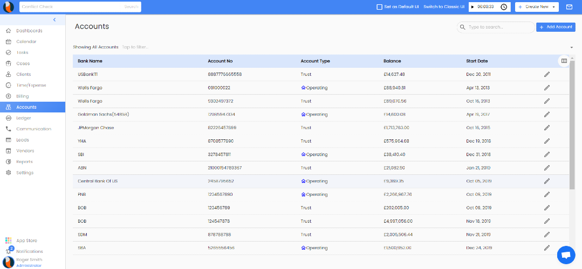Edit the Goldman Sachs account pencil icon
This screenshot has height=269, width=582.
pyautogui.click(x=546, y=115)
